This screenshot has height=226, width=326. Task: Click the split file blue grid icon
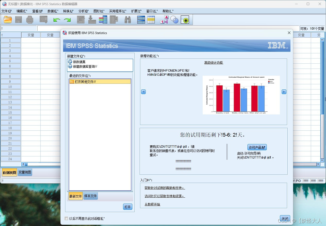click(141, 20)
